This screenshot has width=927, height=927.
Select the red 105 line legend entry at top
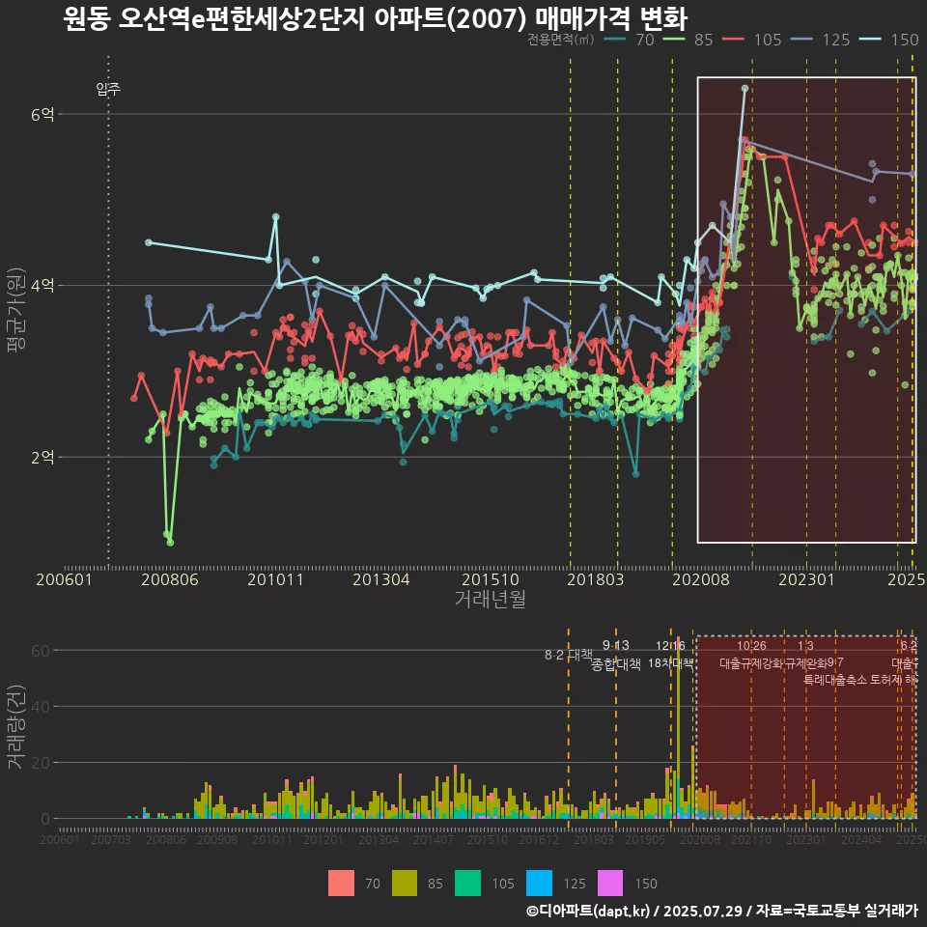(x=752, y=40)
